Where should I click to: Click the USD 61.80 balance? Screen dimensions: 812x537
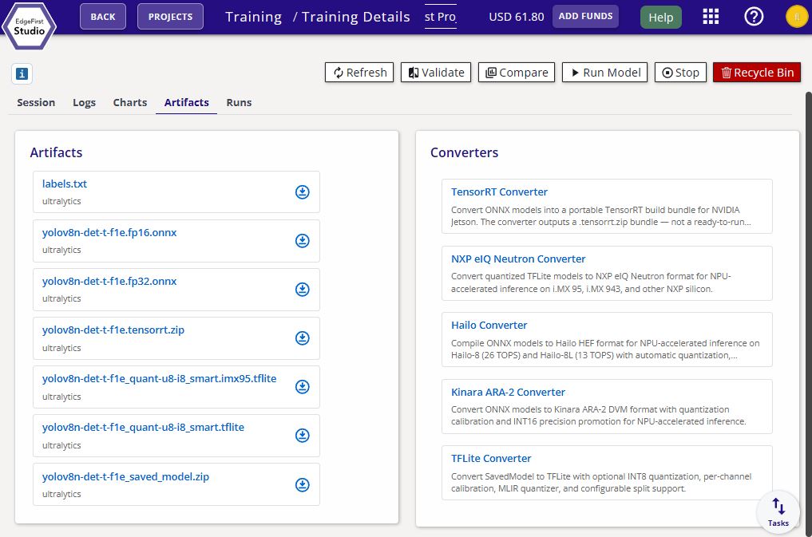point(517,17)
